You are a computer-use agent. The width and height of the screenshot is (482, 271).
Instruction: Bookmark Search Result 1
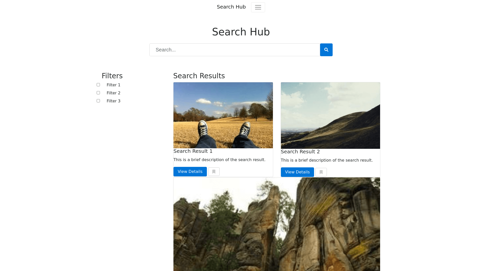[214, 172]
